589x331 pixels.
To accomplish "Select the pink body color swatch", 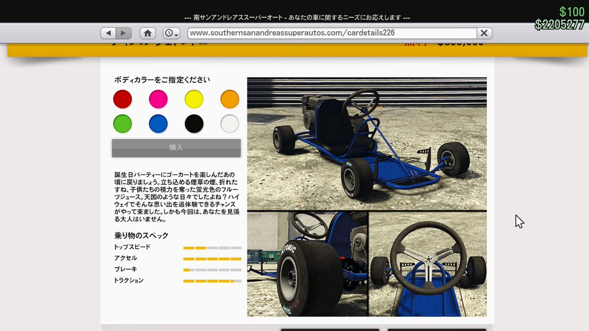I will tap(158, 99).
